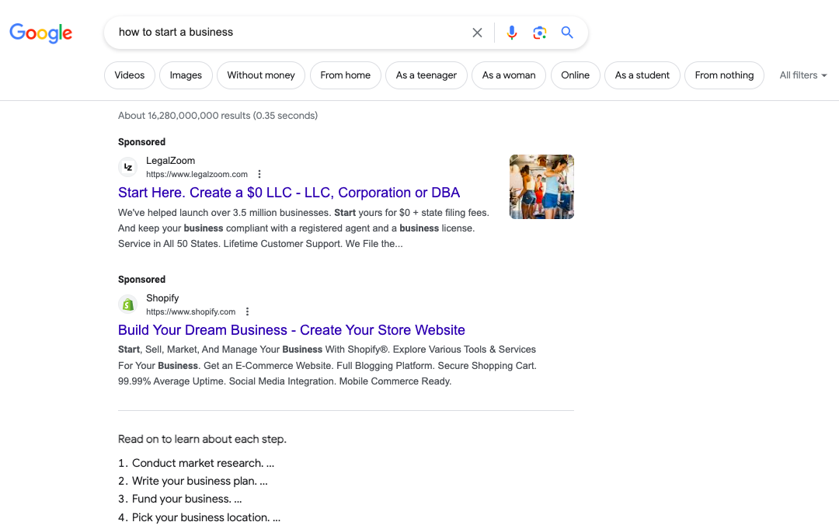Click the blue magnifying glass search icon
This screenshot has width=839, height=529.
pyautogui.click(x=567, y=33)
